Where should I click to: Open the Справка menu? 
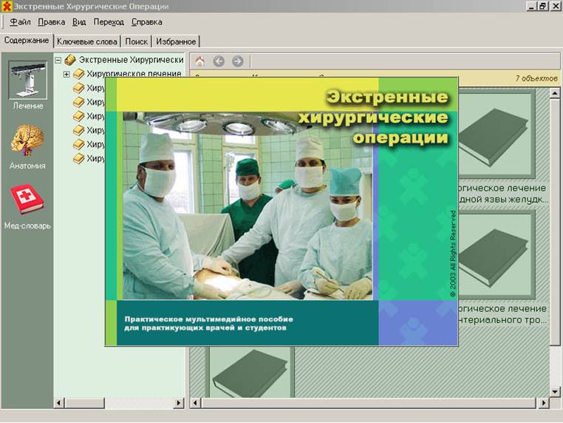(x=146, y=22)
